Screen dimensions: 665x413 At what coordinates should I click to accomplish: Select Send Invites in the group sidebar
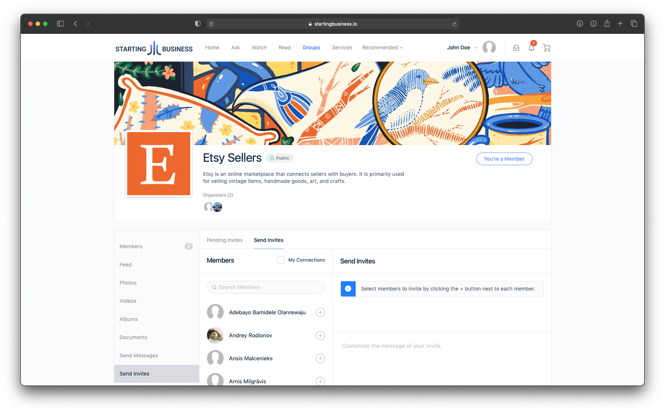click(x=157, y=374)
